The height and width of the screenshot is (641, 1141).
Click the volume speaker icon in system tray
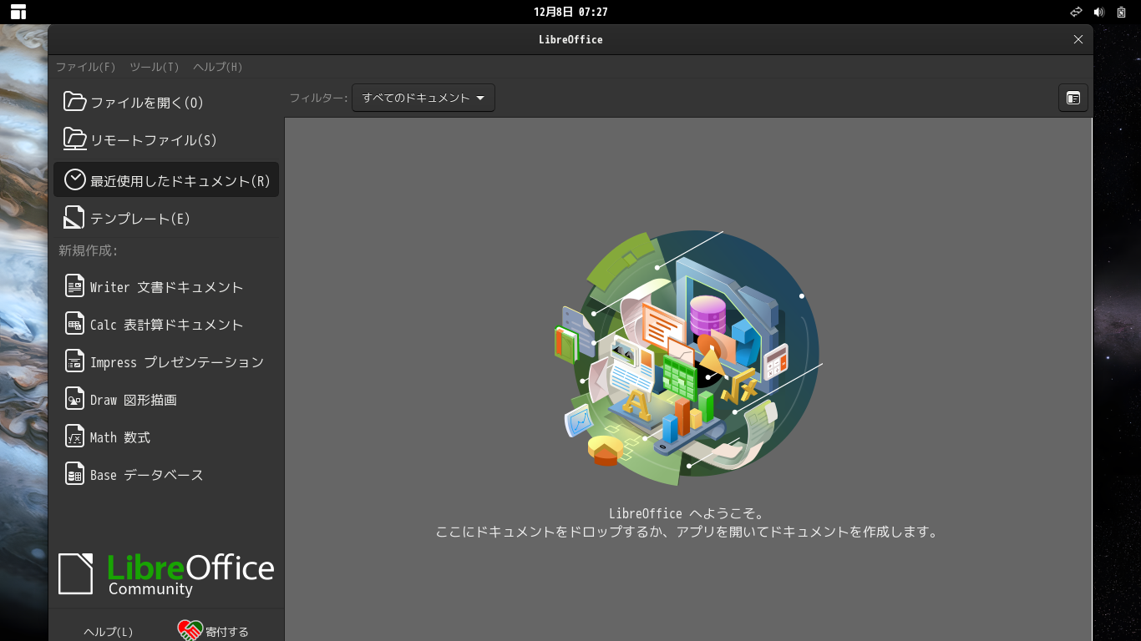click(1099, 12)
